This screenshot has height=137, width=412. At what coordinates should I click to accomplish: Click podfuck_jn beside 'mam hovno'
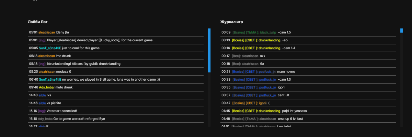coord(267,72)
